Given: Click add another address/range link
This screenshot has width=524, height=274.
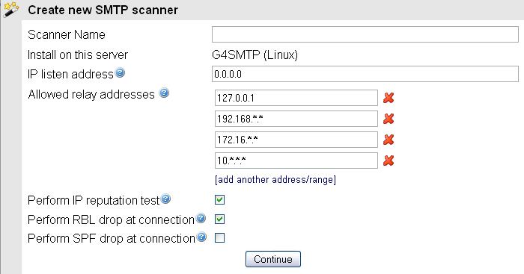Looking at the screenshot, I should point(275,180).
